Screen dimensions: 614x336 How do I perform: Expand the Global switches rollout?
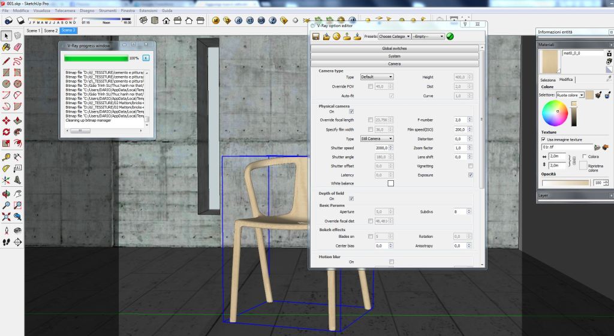[394, 48]
